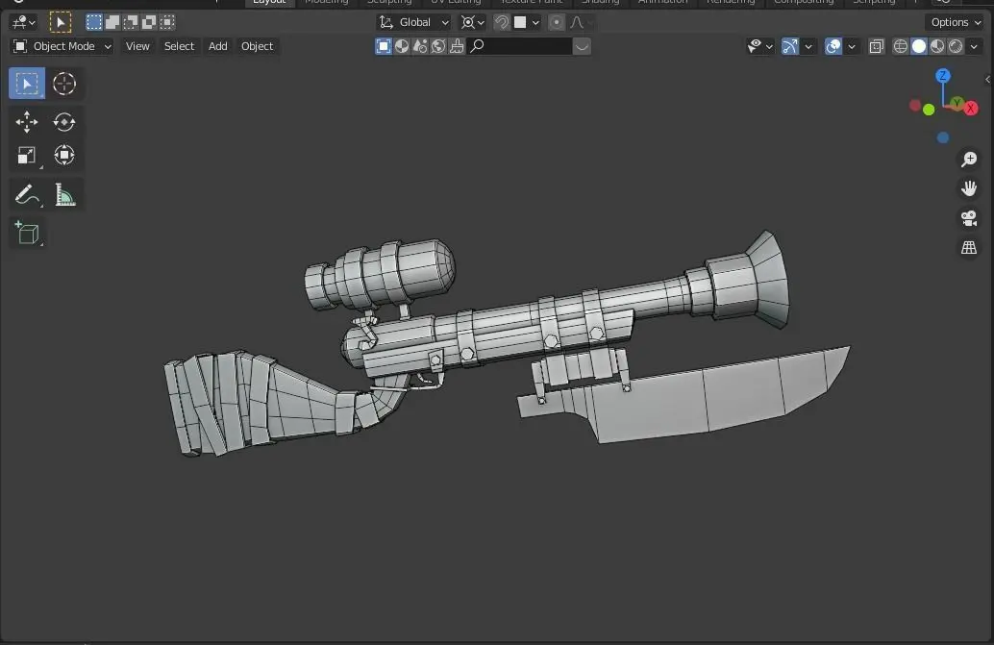Image resolution: width=994 pixels, height=645 pixels.
Task: Expand the sidebar with the edge arrow
Action: click(987, 80)
